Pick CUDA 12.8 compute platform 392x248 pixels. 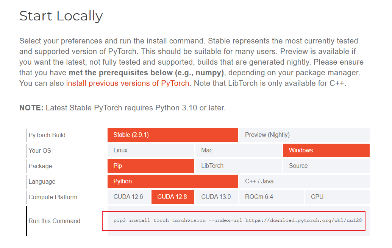point(172,197)
